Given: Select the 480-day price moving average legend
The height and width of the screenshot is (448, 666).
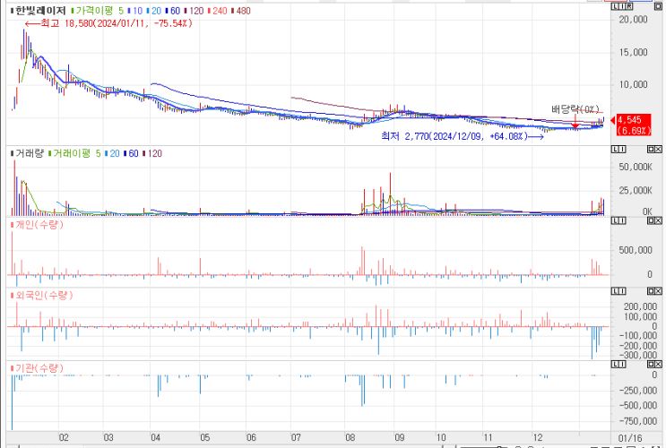Looking at the screenshot, I should click(x=241, y=11).
